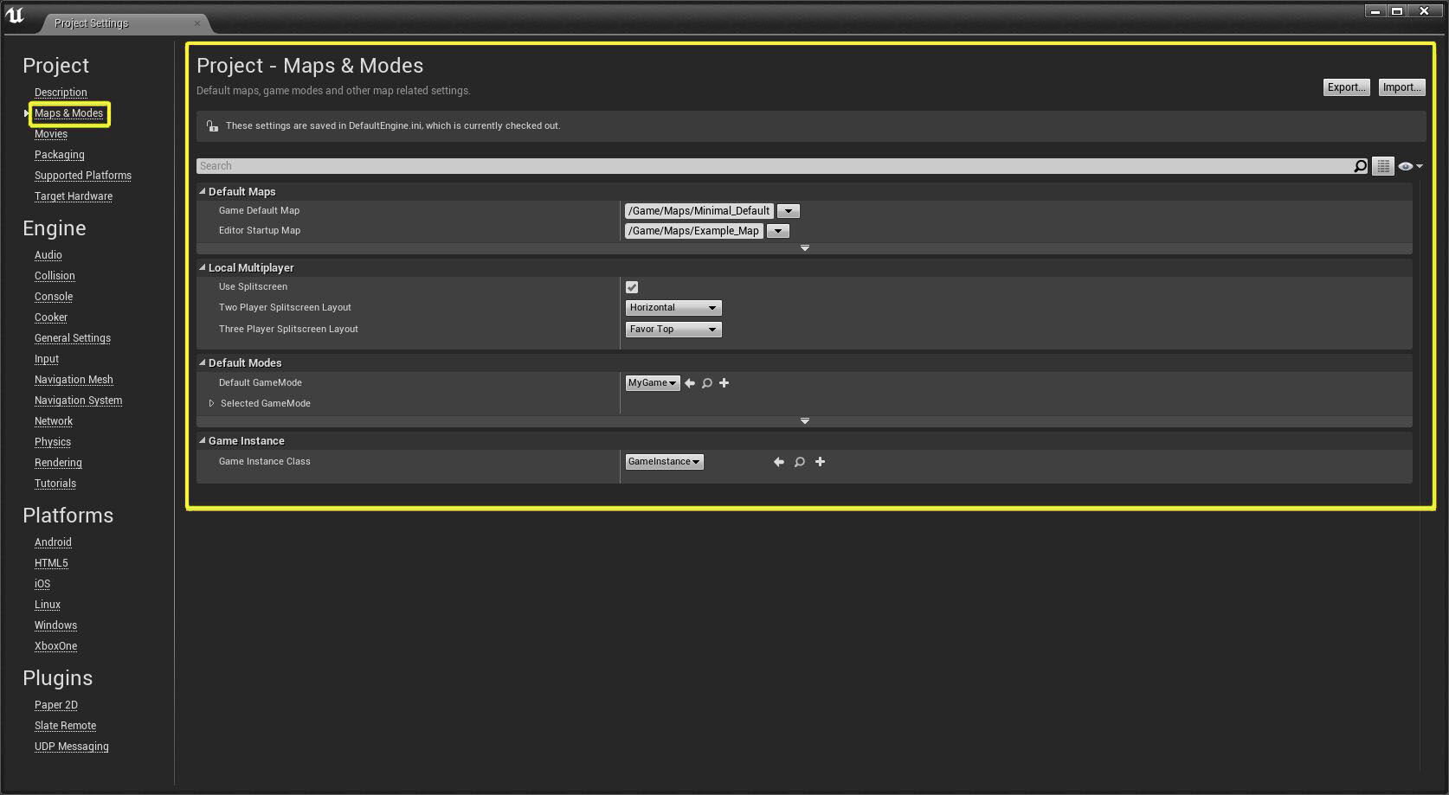This screenshot has width=1449, height=795.
Task: Click the search magnifier icon in settings search bar
Action: (x=1360, y=166)
